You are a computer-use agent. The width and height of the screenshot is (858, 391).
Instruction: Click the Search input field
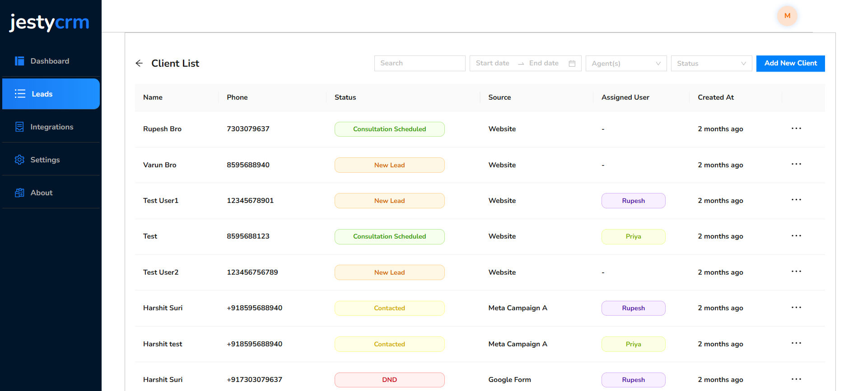click(x=420, y=63)
